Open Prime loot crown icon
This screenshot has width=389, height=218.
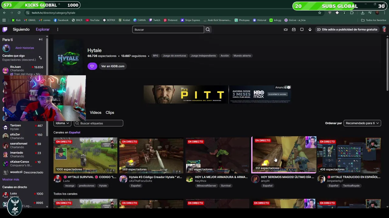(x=286, y=29)
